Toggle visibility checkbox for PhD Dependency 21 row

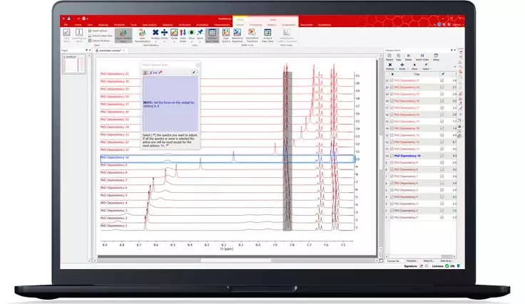(392, 80)
